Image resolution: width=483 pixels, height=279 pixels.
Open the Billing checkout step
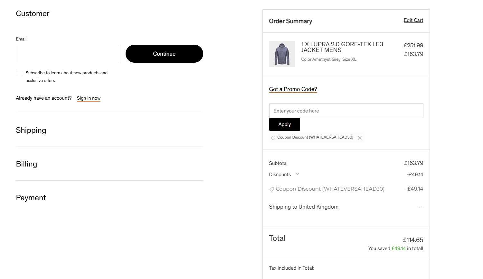(26, 164)
